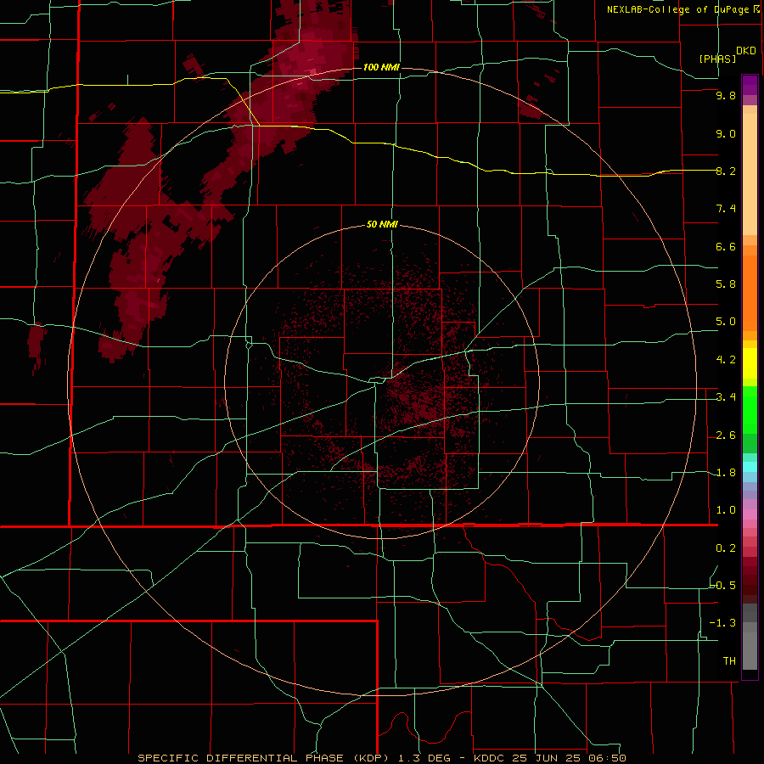Click the TH threshold label on scale

tap(729, 661)
